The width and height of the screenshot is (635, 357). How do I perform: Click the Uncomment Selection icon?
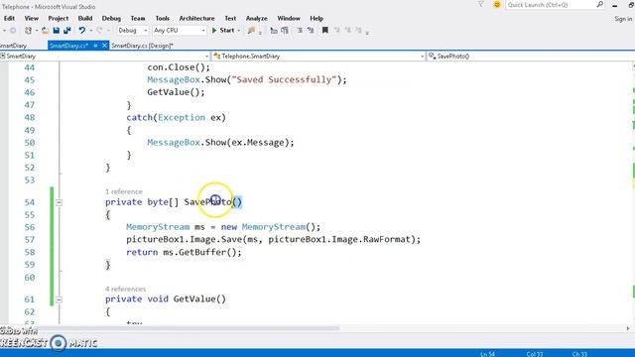coord(311,31)
